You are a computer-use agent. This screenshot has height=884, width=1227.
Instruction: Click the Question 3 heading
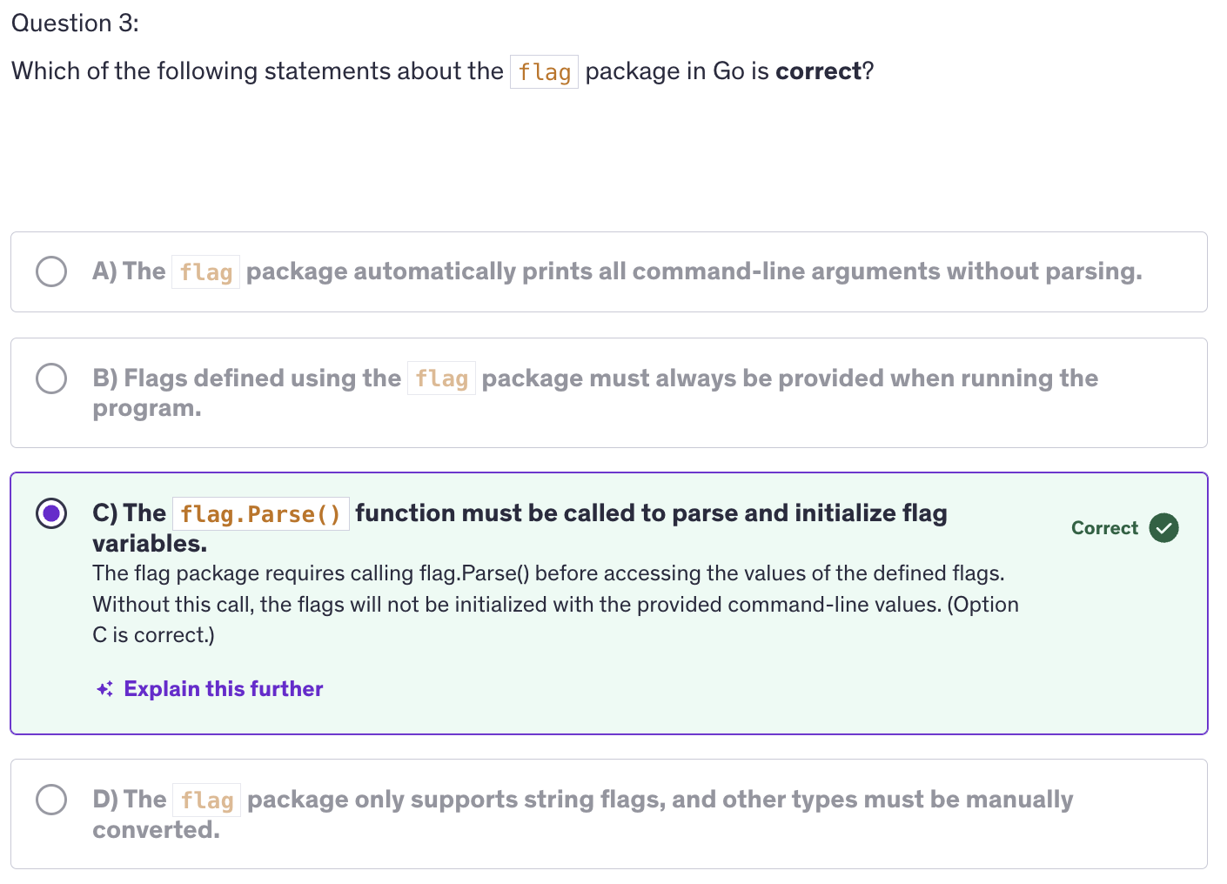[x=75, y=23]
